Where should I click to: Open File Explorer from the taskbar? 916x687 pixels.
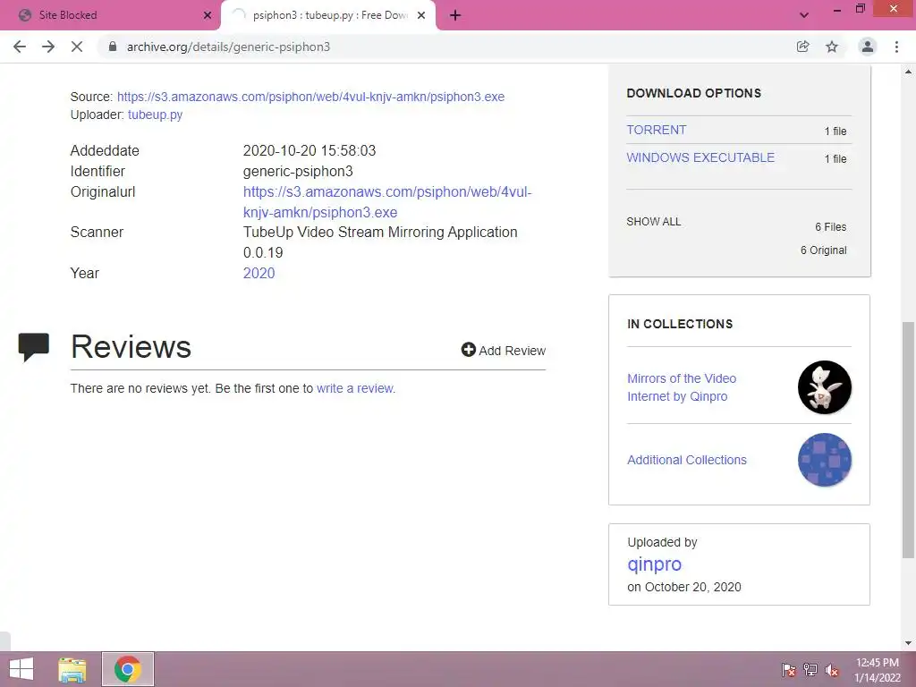(x=72, y=669)
